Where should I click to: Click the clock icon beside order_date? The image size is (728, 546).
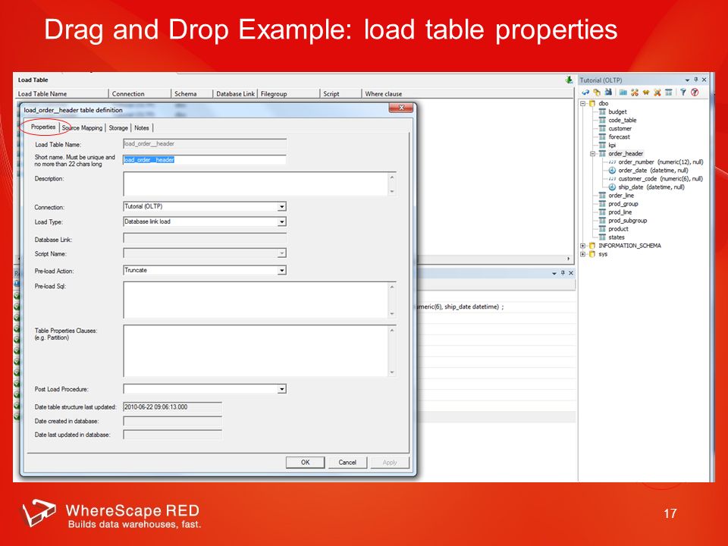click(x=613, y=171)
